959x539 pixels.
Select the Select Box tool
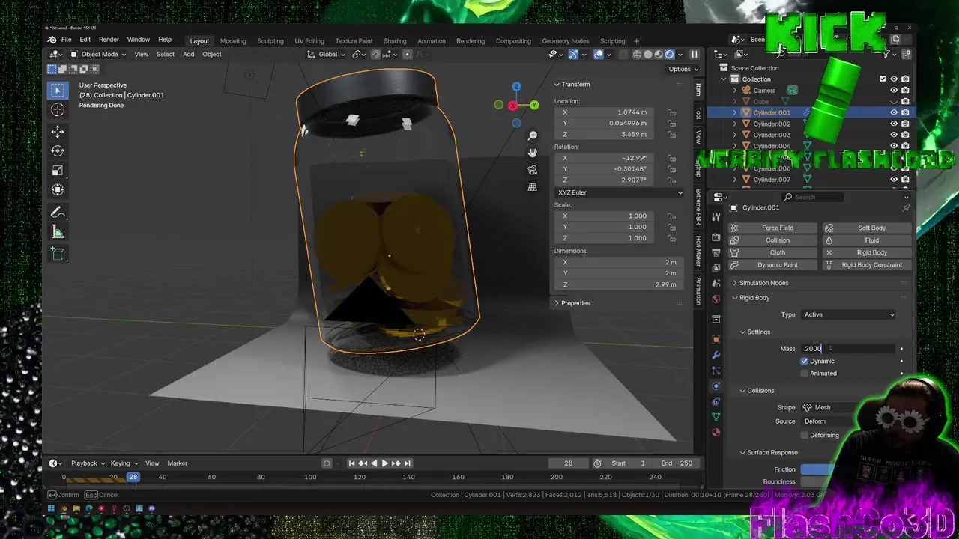click(x=58, y=91)
